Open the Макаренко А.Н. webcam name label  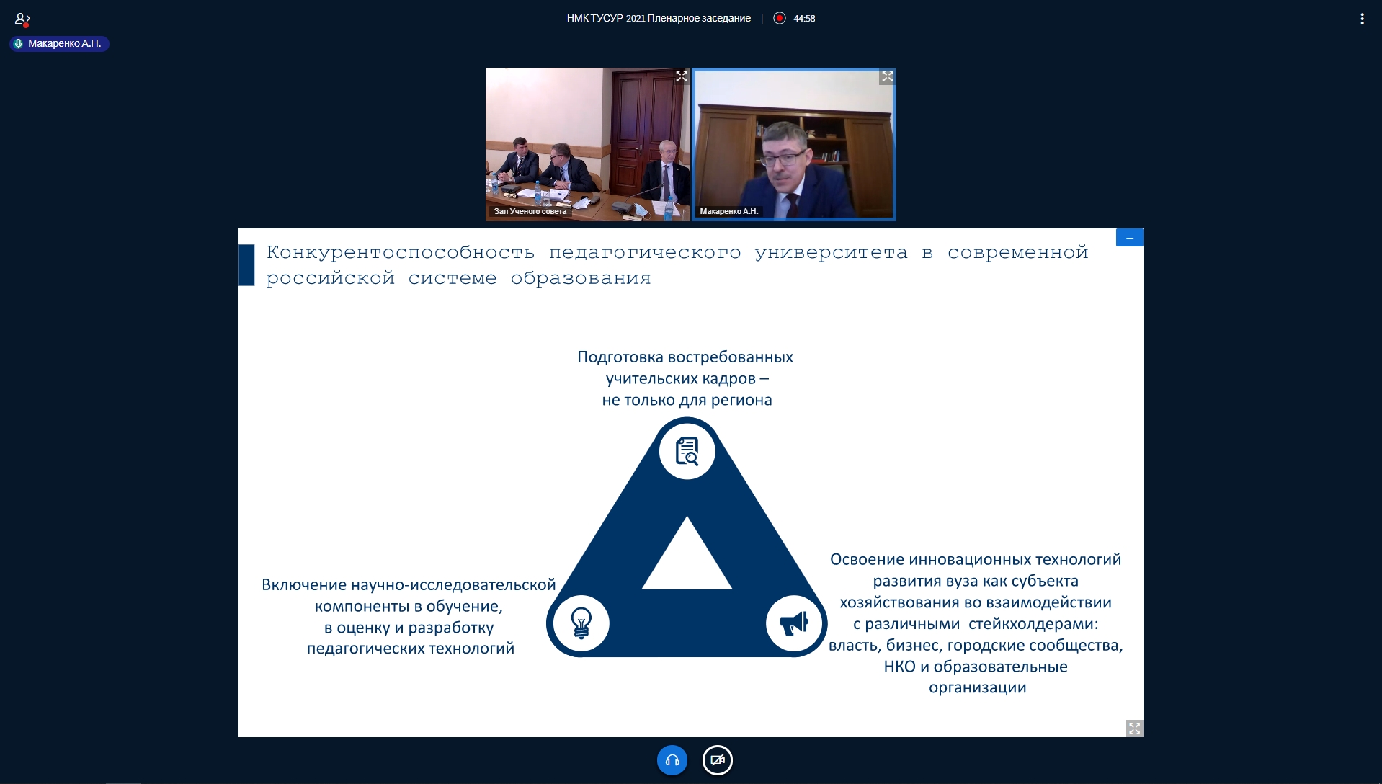point(728,211)
